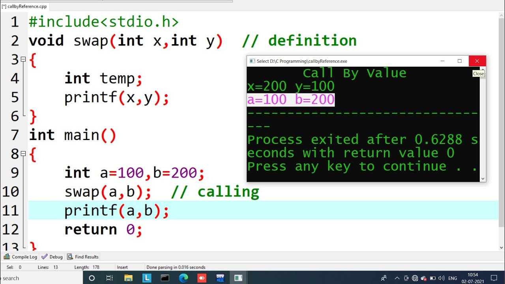Switch to Dev-C++ in the taskbar
Screen dimensions: 505x284
coord(220,278)
